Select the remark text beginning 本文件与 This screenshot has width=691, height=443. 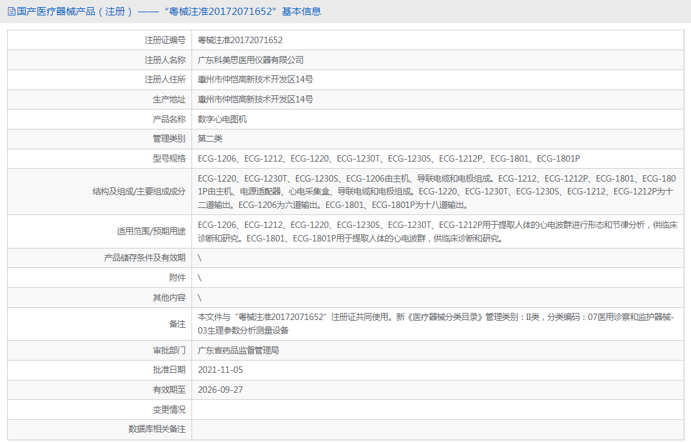coord(436,324)
